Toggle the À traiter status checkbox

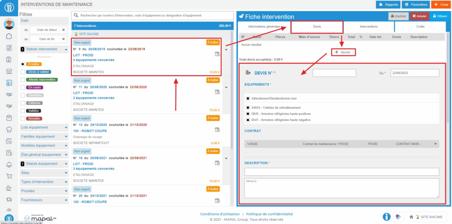tap(23, 64)
